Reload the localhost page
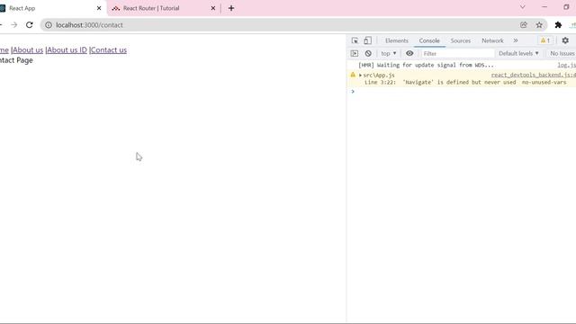This screenshot has width=576, height=324. [x=30, y=25]
